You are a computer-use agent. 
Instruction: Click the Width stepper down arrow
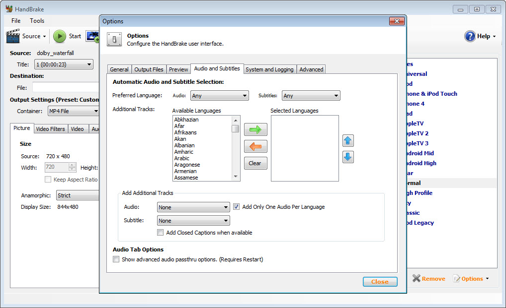(72, 169)
